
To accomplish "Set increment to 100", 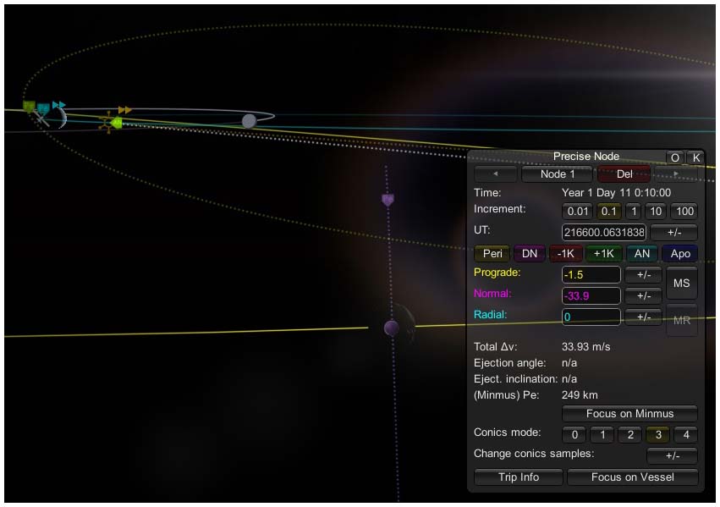I will (684, 212).
